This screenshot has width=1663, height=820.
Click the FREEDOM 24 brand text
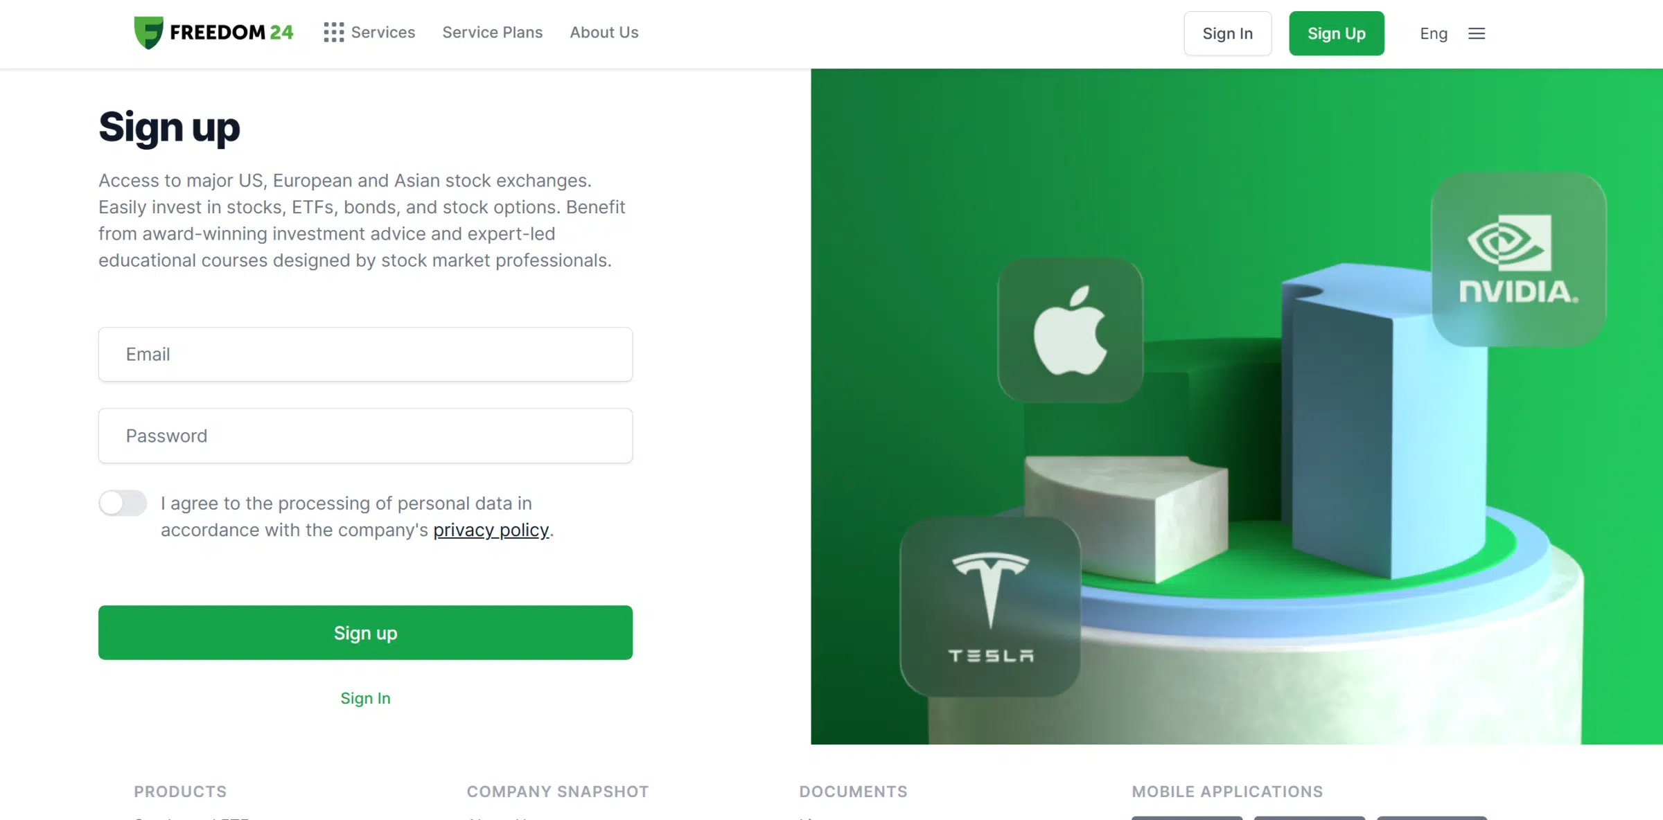(x=231, y=33)
